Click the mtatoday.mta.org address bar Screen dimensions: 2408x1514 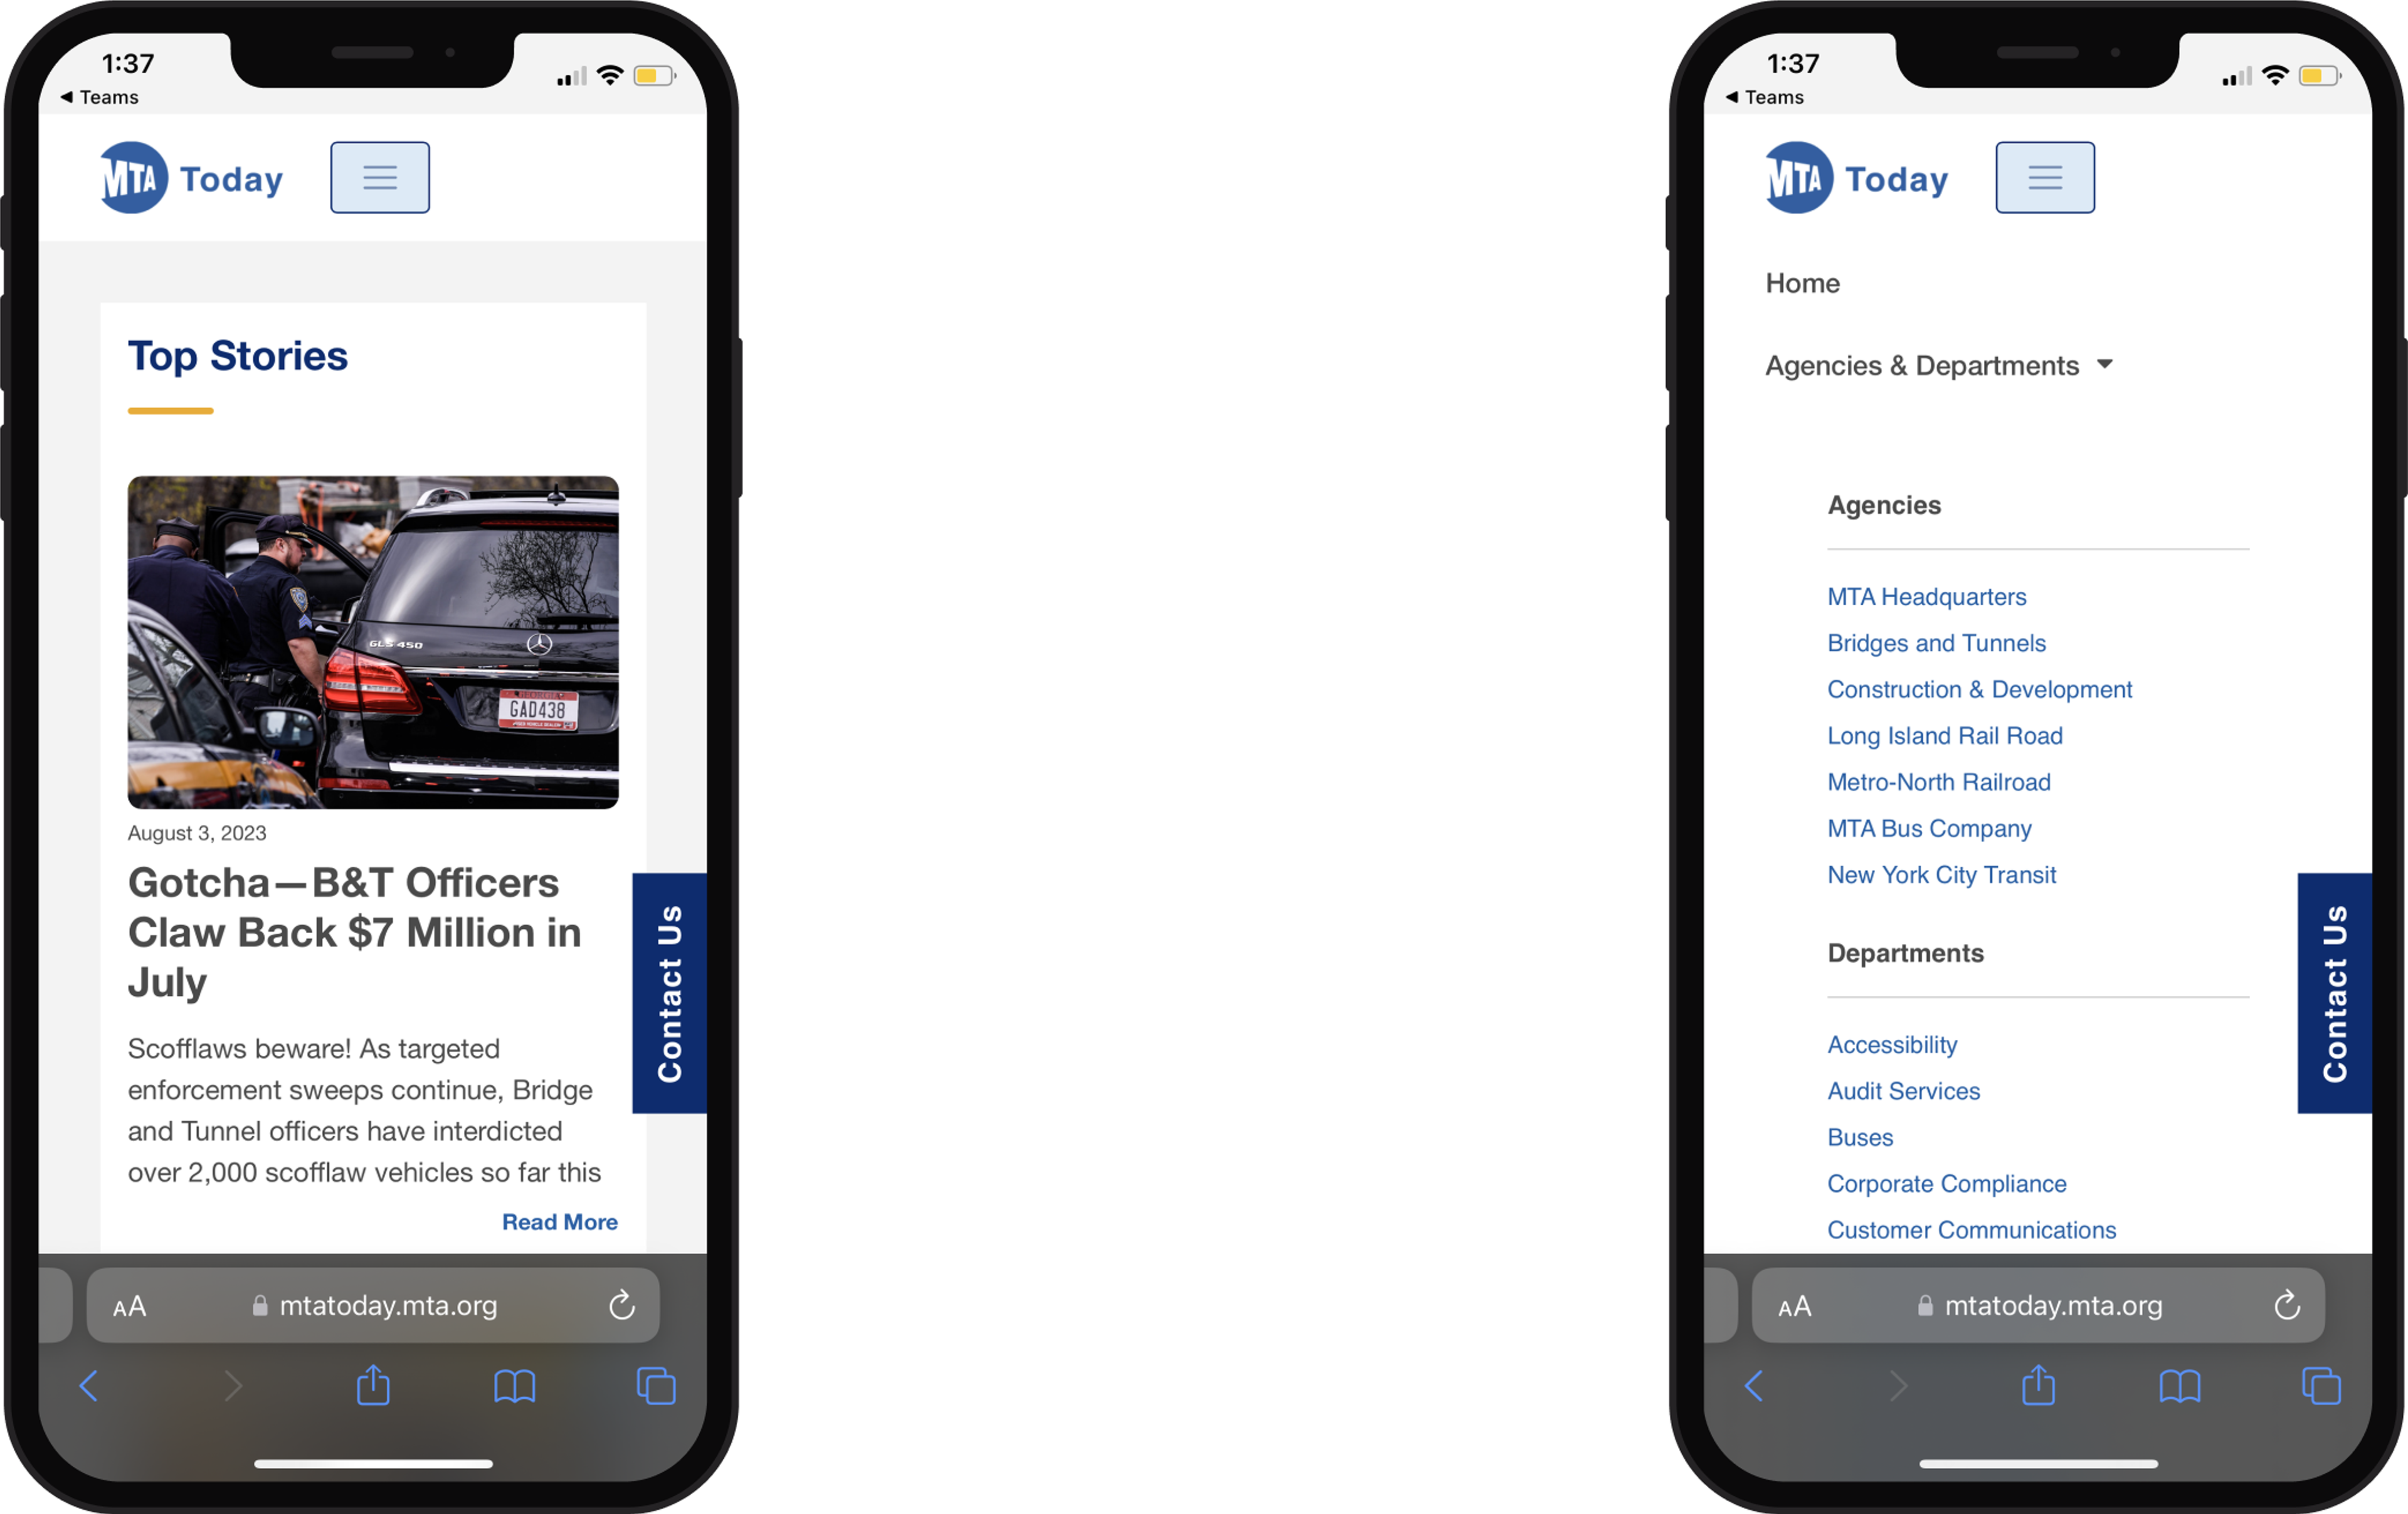coord(372,1305)
